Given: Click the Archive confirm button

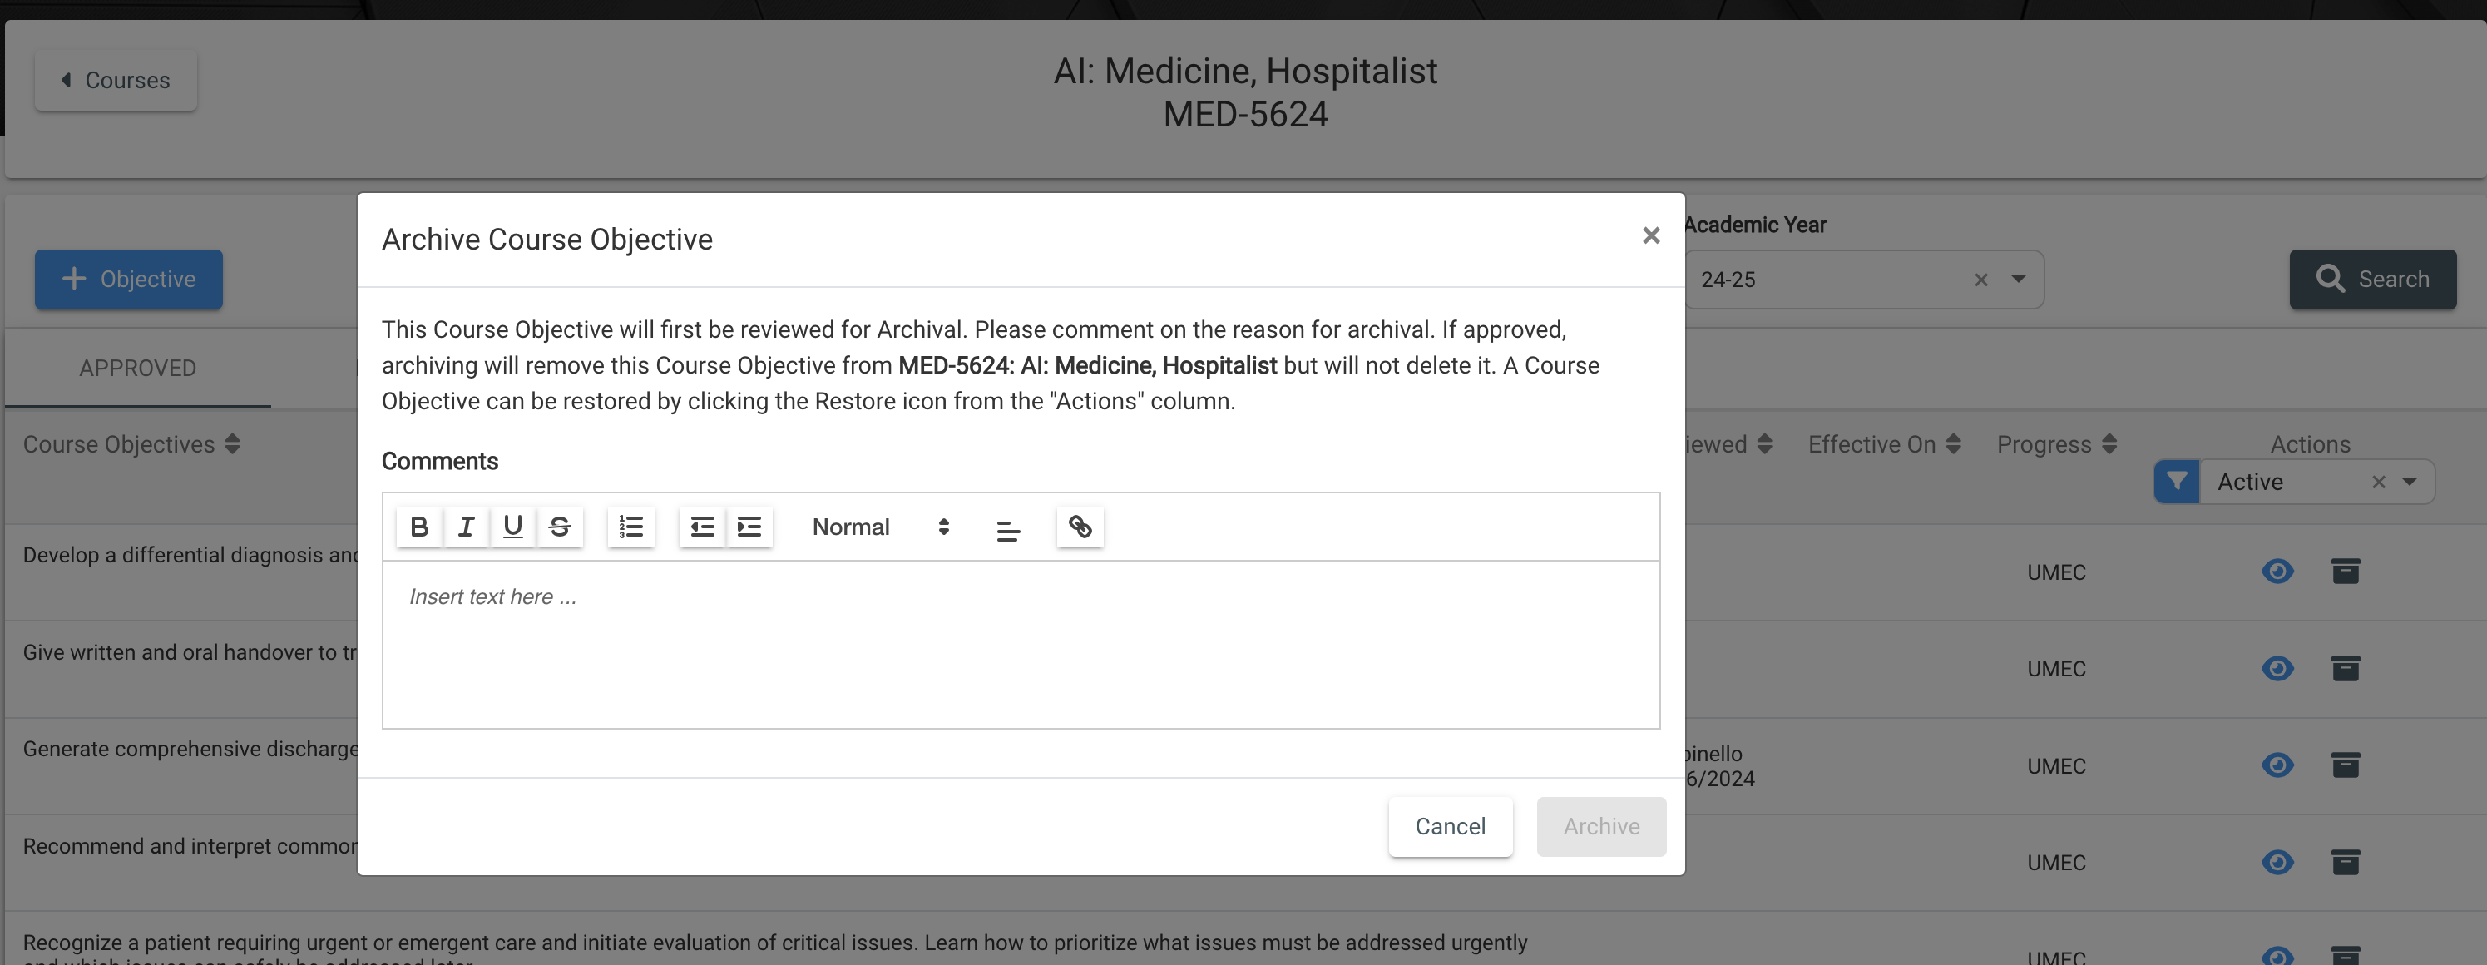Looking at the screenshot, I should pos(1600,826).
